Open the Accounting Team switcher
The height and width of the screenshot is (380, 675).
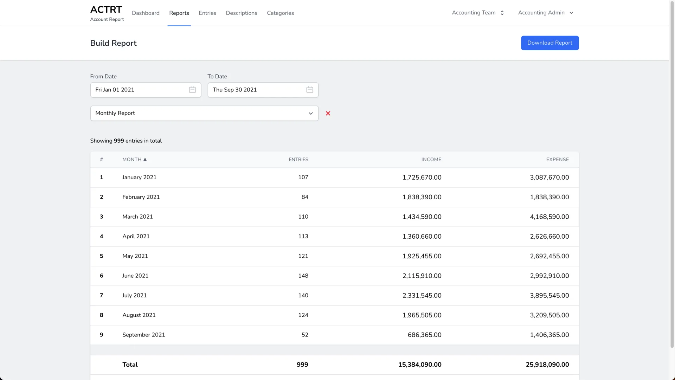click(x=478, y=13)
